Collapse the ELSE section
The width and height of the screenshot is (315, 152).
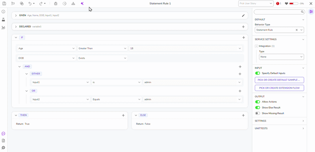tap(136, 115)
